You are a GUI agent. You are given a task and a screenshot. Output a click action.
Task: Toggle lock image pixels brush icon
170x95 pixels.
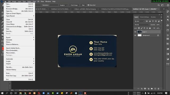(x=142, y=28)
